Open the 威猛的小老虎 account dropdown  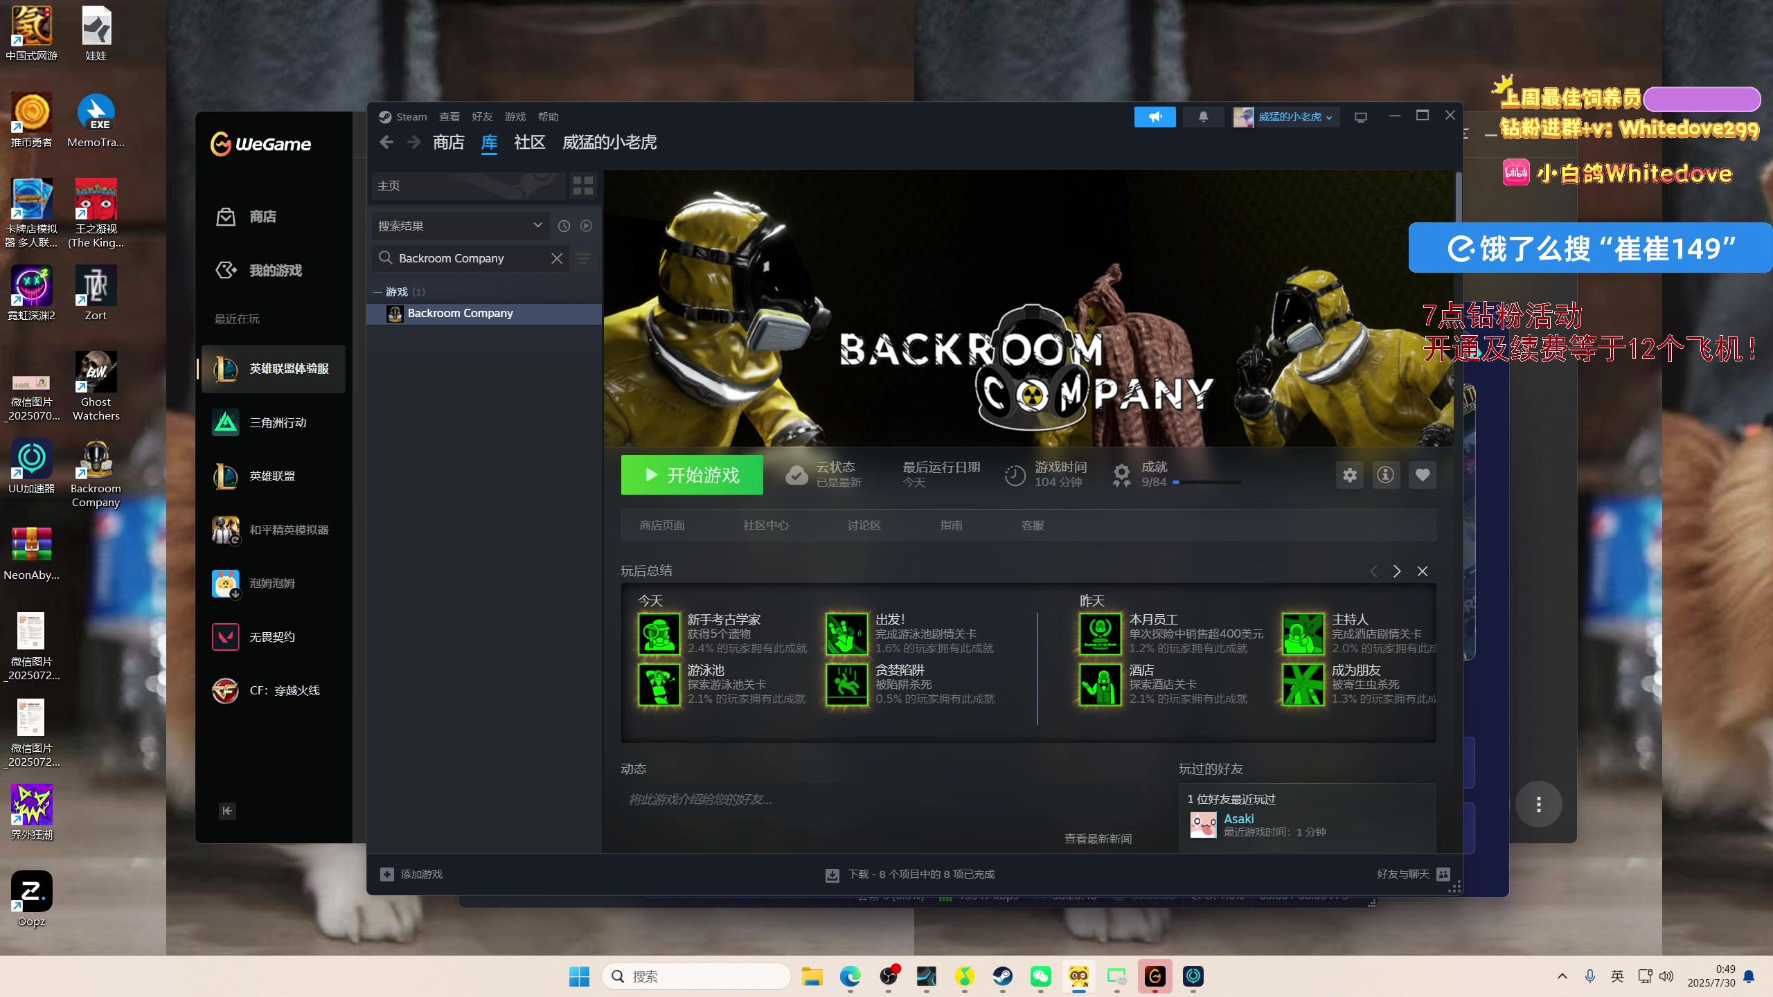click(x=1285, y=117)
